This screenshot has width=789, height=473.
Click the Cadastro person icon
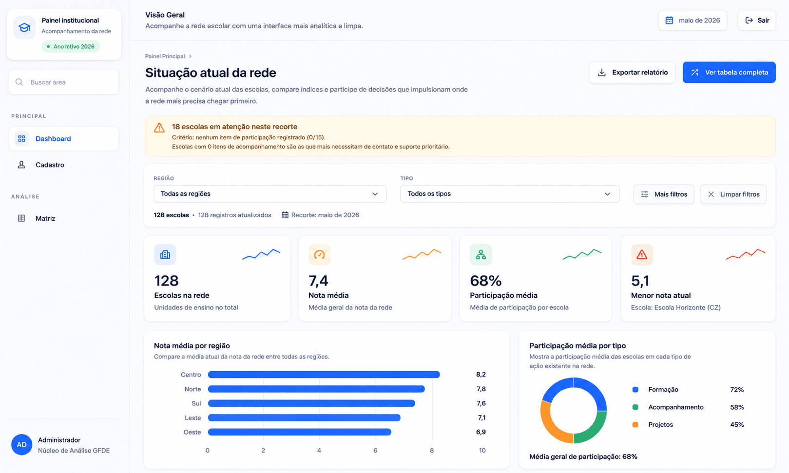(x=21, y=165)
